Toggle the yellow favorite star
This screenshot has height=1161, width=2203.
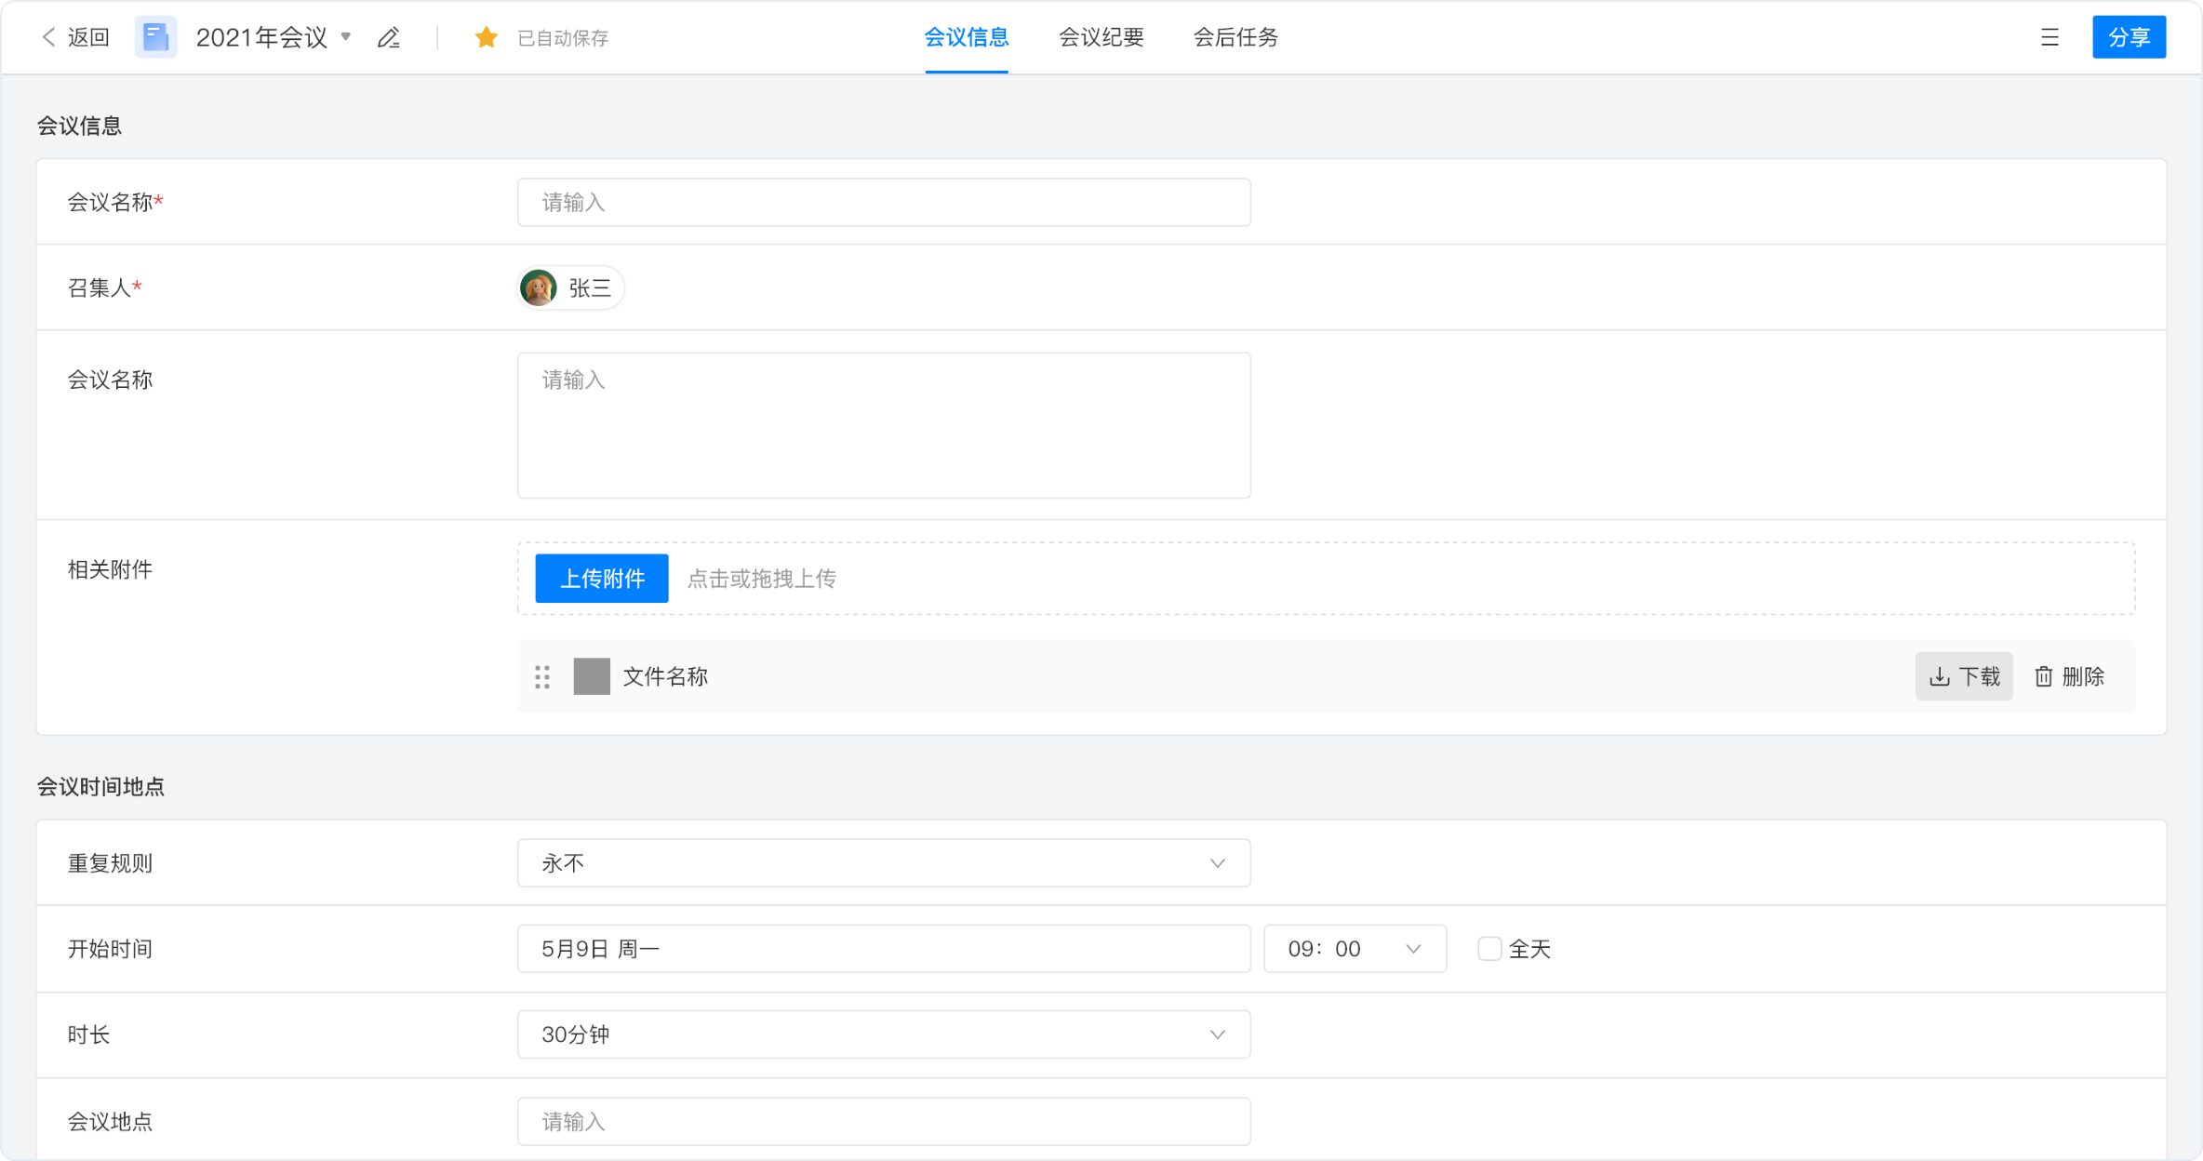pos(486,37)
